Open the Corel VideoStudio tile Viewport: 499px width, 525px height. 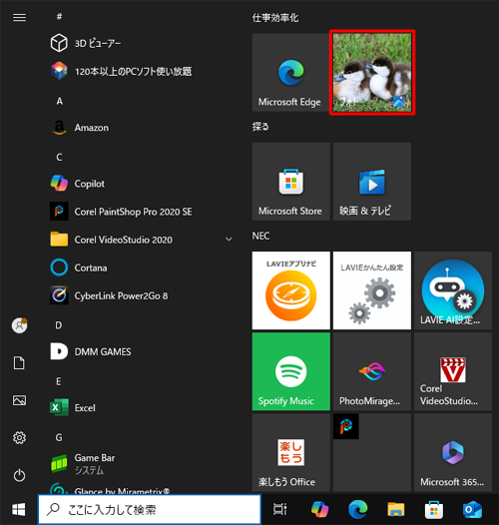click(x=453, y=371)
